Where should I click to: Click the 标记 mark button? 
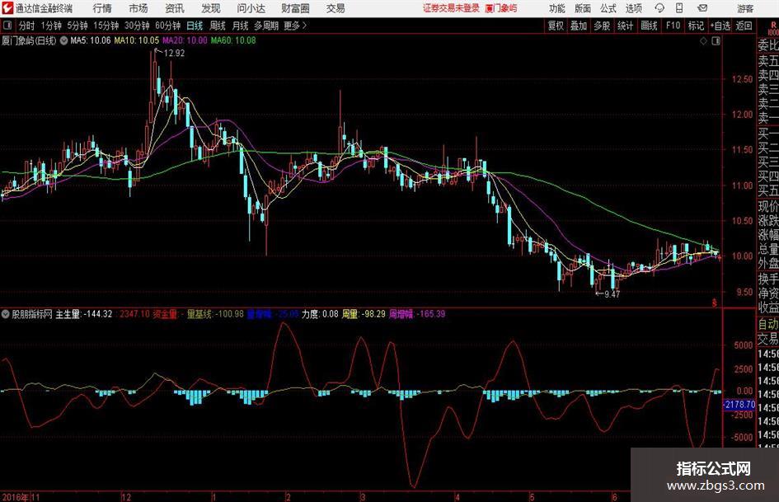point(696,26)
